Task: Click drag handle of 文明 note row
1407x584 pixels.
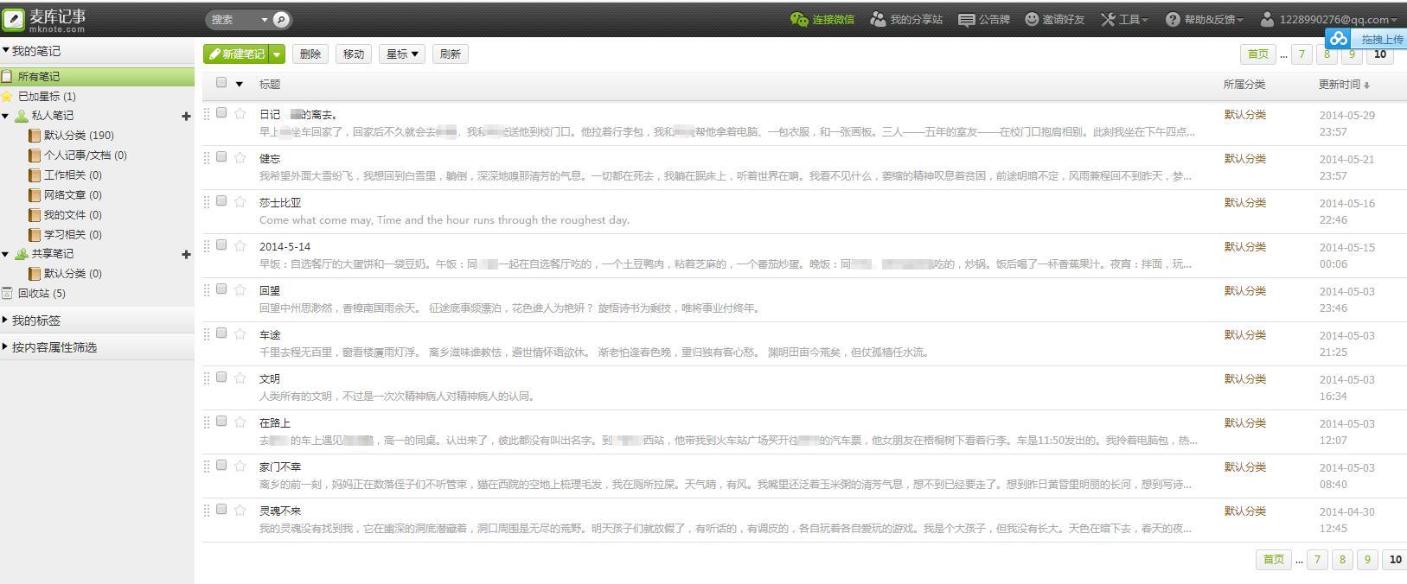Action: [x=207, y=378]
